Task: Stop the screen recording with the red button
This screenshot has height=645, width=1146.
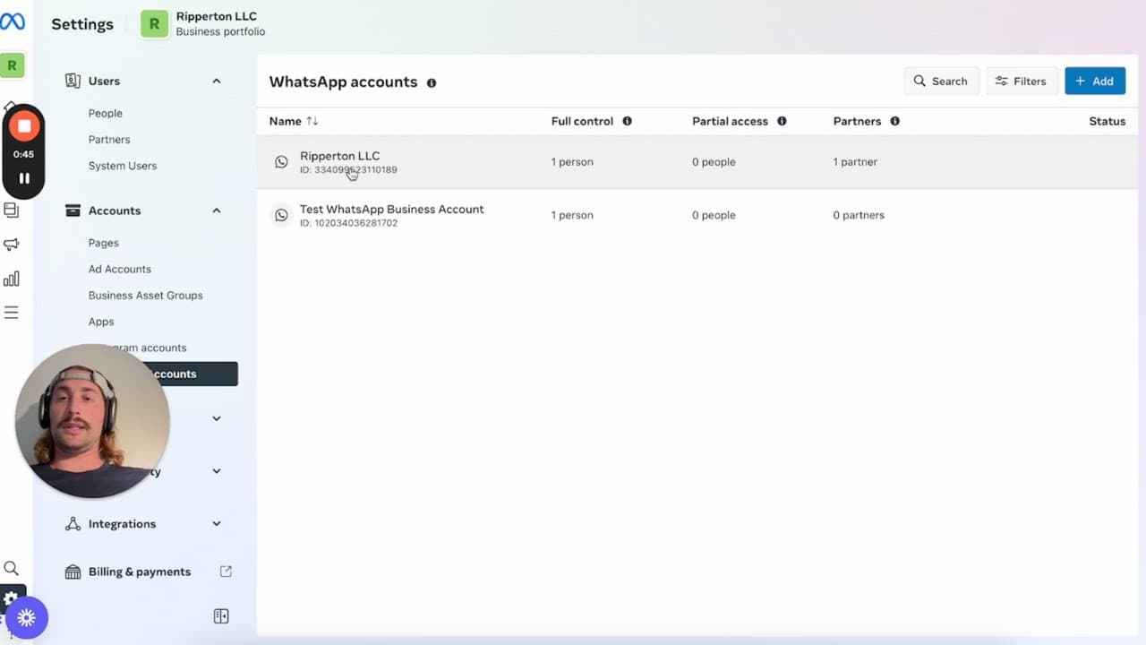Action: [24, 126]
